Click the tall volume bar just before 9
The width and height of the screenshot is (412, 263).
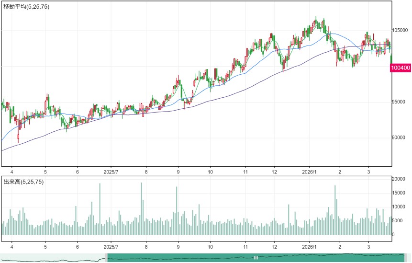pyautogui.click(x=177, y=211)
